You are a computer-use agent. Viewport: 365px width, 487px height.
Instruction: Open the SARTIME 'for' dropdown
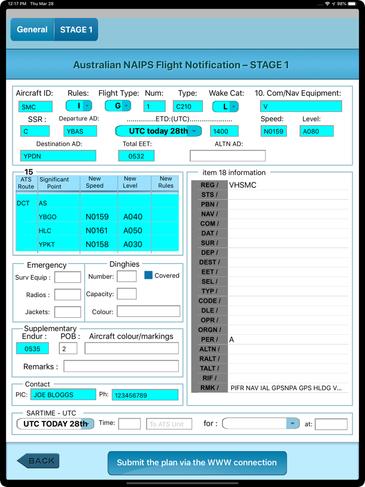(260, 423)
